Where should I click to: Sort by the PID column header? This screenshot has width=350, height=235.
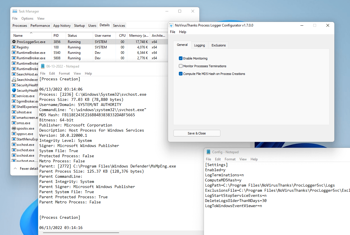click(x=59, y=36)
